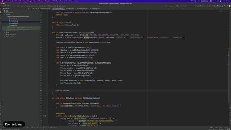Click the ConnectionDB breadcrumb in navigation bar

(x=52, y=6)
